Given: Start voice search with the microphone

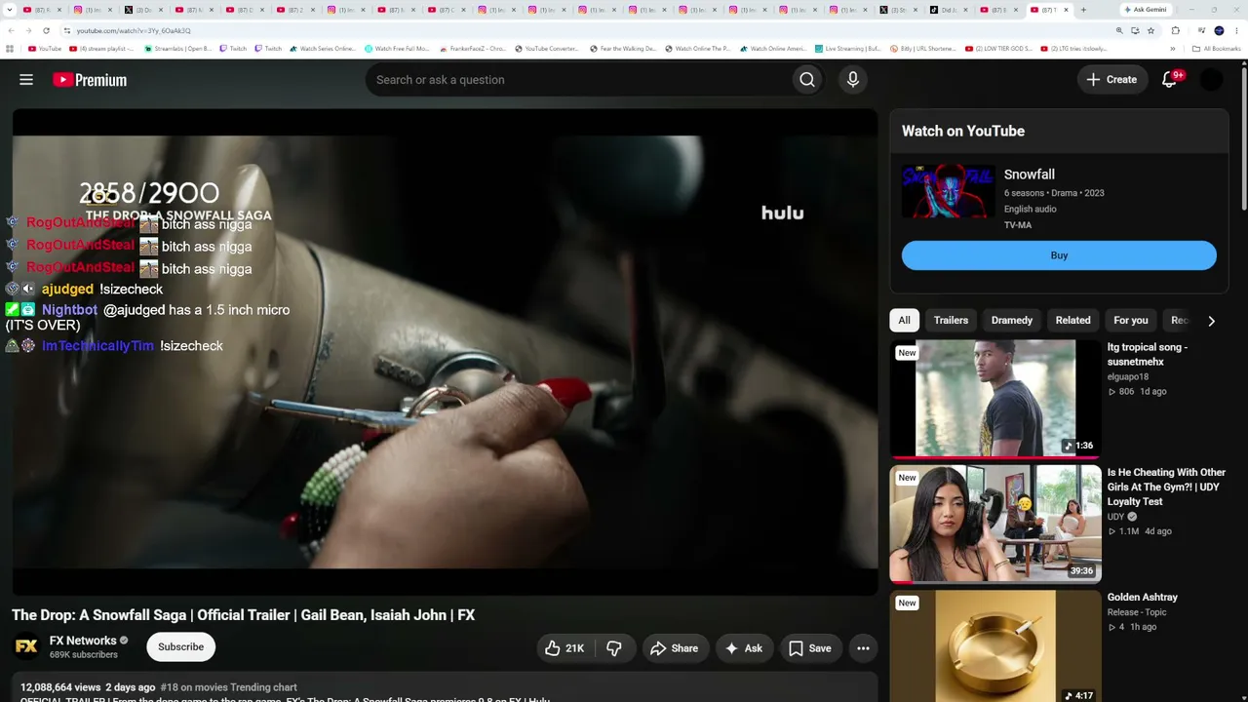Looking at the screenshot, I should coord(853,80).
